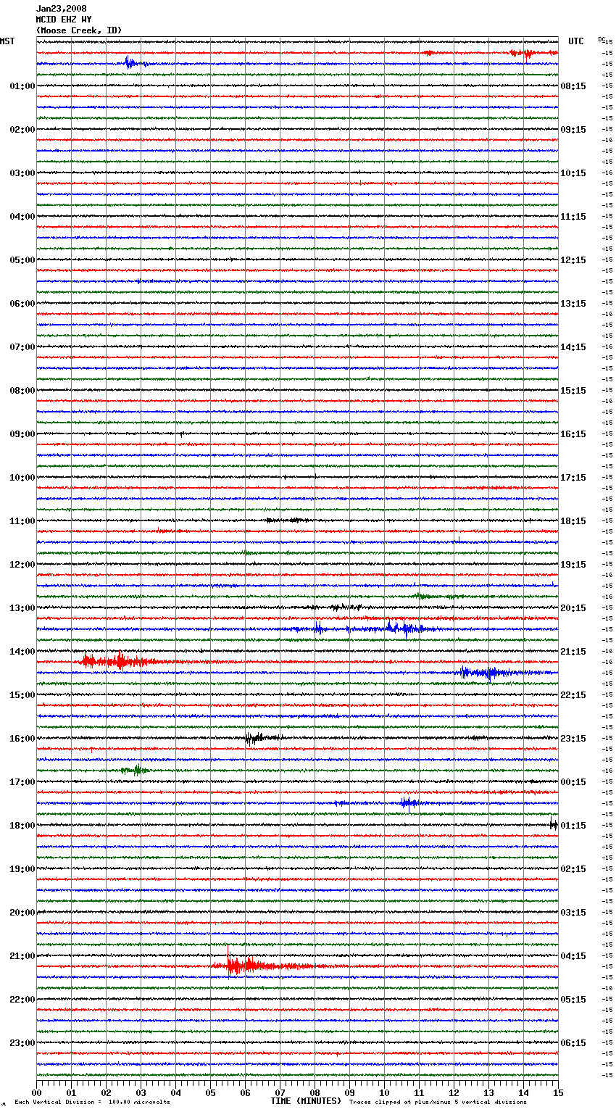Select the '05:00' MST hour label

[22, 260]
